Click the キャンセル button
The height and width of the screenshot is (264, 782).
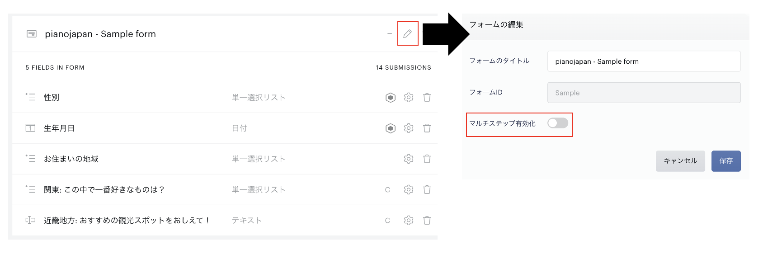680,161
